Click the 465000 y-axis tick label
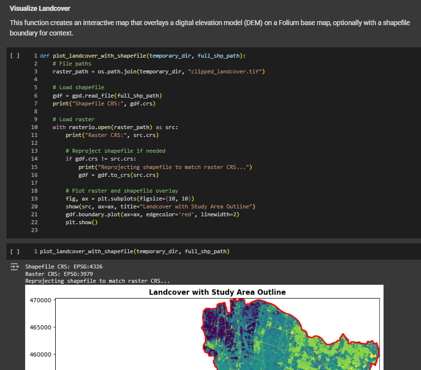Image resolution: width=421 pixels, height=370 pixels. [x=40, y=328]
